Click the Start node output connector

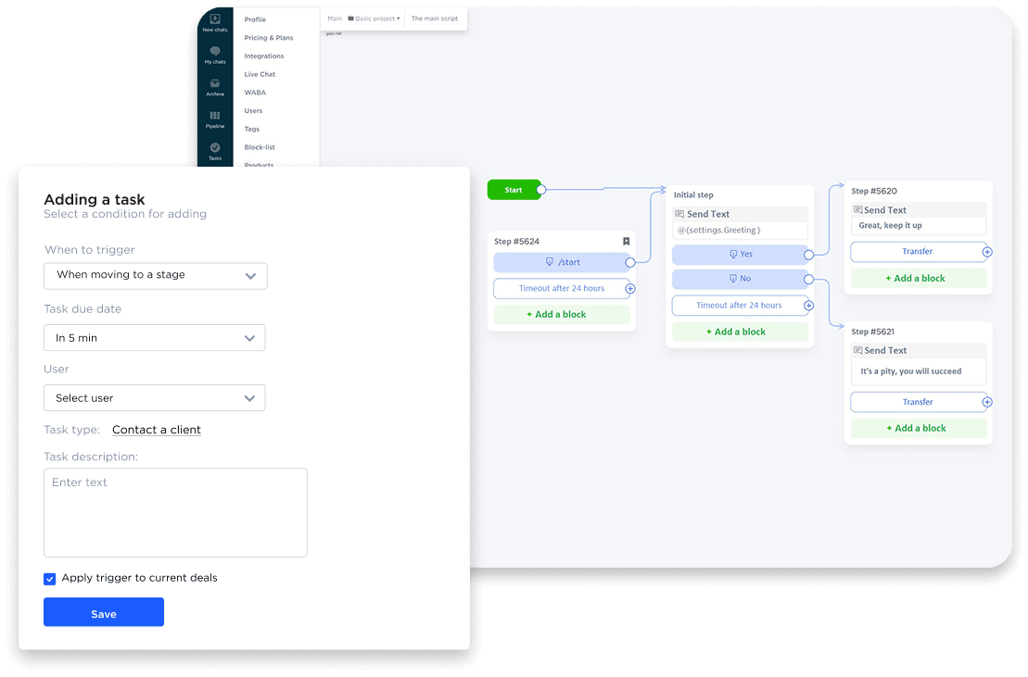541,190
